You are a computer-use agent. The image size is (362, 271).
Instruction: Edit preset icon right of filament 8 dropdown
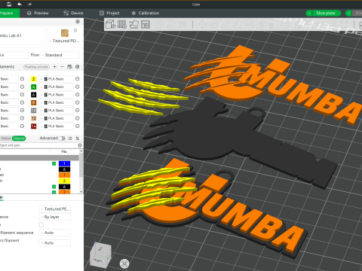click(x=78, y=102)
